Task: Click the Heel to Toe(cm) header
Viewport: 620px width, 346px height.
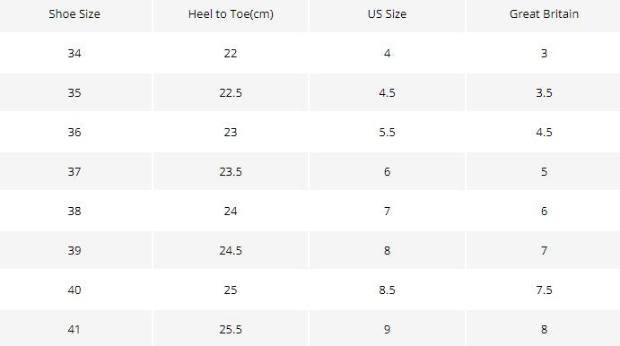Action: [x=231, y=14]
